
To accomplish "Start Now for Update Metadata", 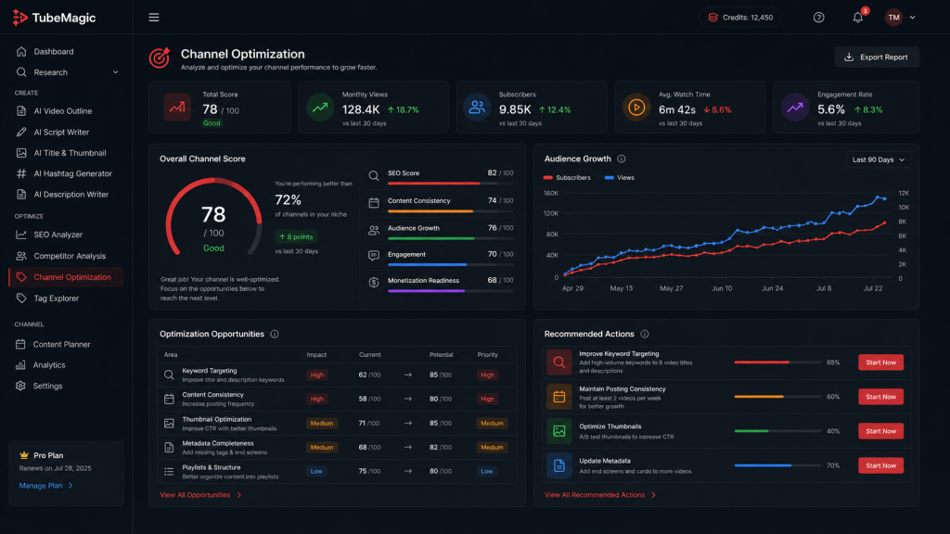I will coord(880,465).
